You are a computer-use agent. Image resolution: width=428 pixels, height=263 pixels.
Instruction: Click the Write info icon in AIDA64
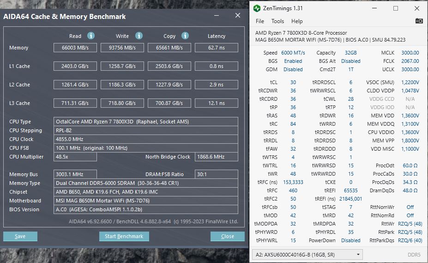(139, 36)
